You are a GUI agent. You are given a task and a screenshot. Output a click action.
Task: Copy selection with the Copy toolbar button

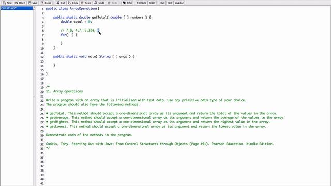click(73, 3)
